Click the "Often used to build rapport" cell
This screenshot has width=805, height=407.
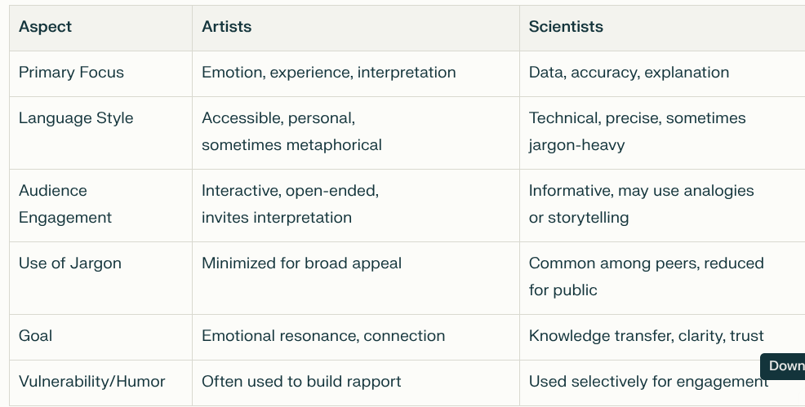point(302,382)
